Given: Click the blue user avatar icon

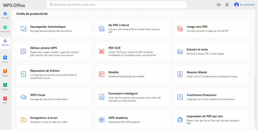Looking at the screenshot, I should click(236, 5).
